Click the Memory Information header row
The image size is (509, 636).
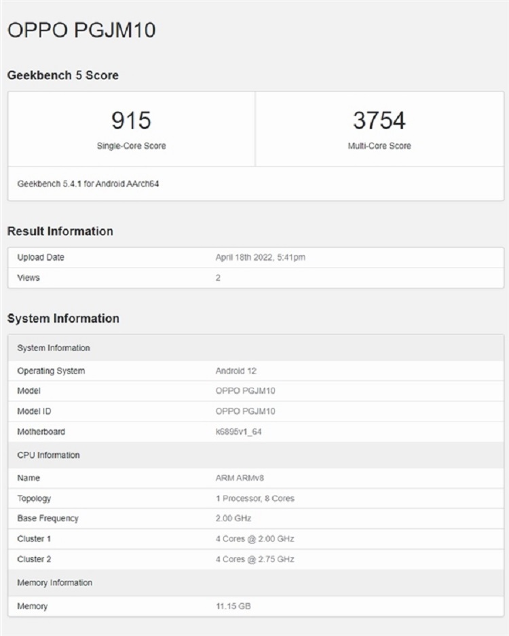pyautogui.click(x=256, y=582)
